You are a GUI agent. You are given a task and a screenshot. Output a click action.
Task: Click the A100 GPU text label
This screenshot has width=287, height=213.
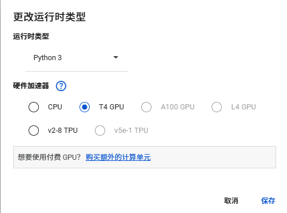click(x=178, y=107)
